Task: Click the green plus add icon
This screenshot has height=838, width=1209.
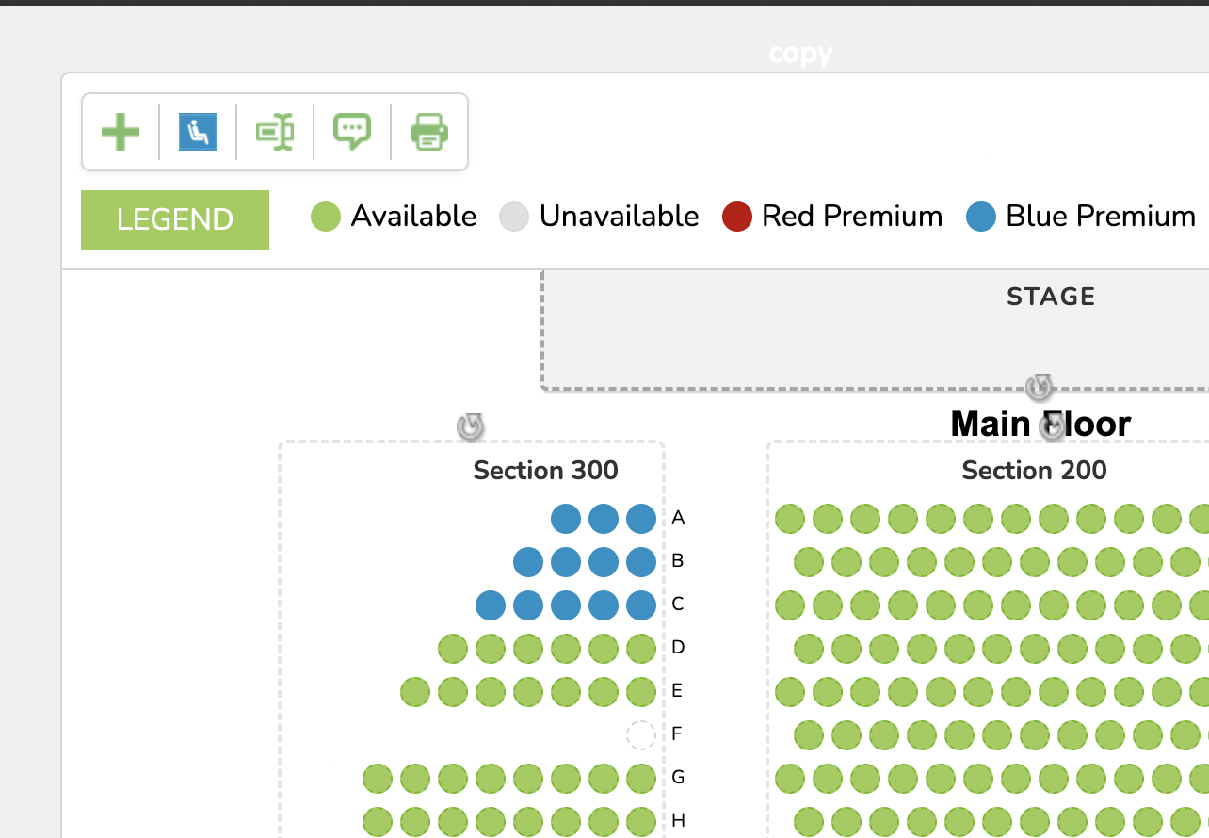Action: [x=121, y=132]
